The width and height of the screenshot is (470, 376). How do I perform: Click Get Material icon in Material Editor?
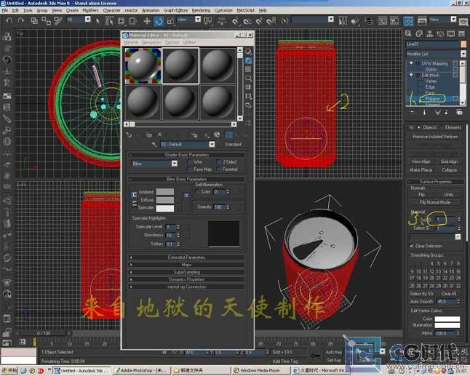(130, 135)
